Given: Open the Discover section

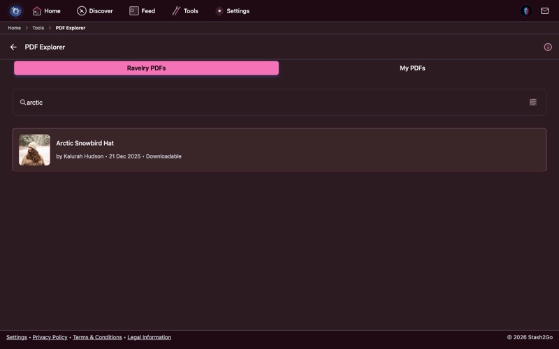Looking at the screenshot, I should click(95, 11).
